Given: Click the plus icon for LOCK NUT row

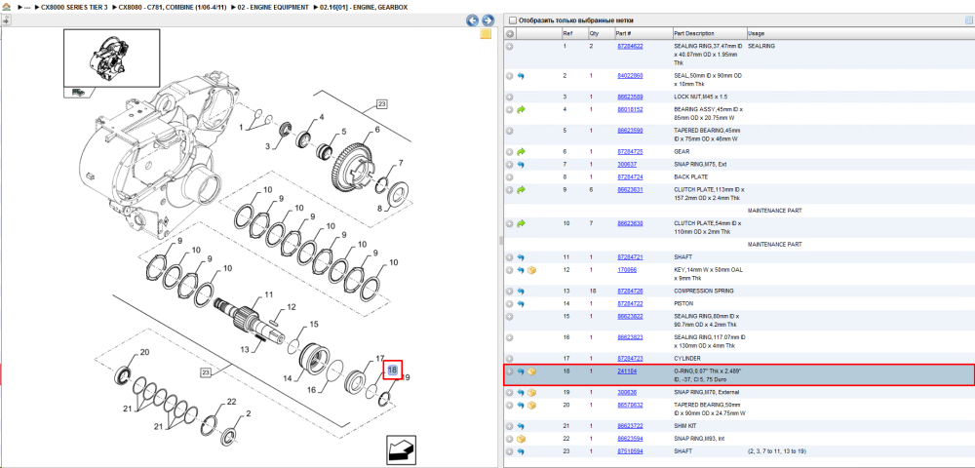Looking at the screenshot, I should pyautogui.click(x=509, y=97).
